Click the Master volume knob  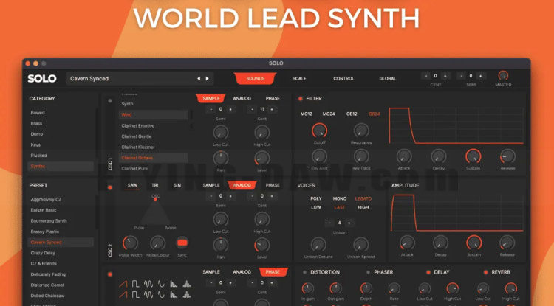(503, 75)
